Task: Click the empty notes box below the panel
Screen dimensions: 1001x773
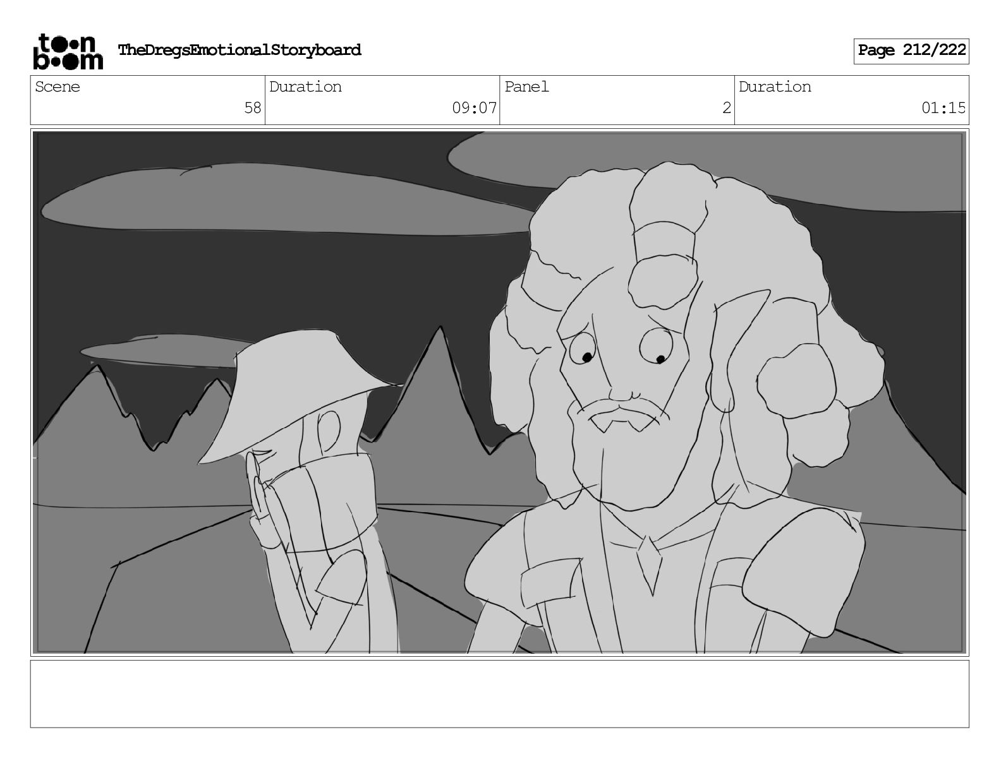Action: 500,693
